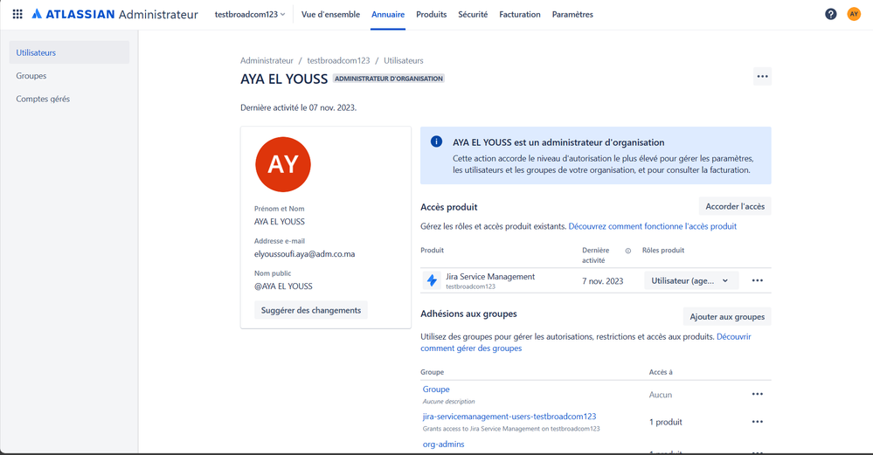This screenshot has width=873, height=455.
Task: Select the Annuaire tab
Action: (388, 15)
